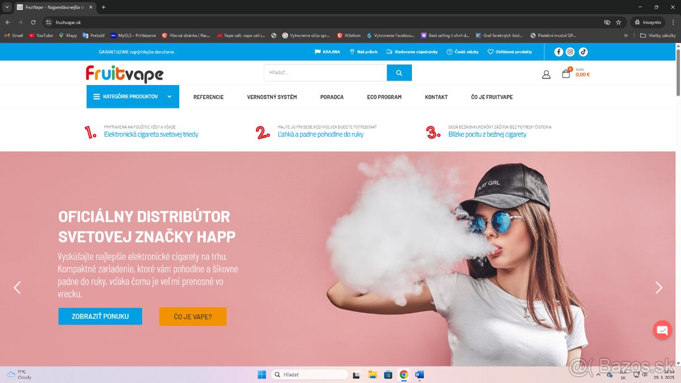Click the cart total 0,00 €

(582, 75)
